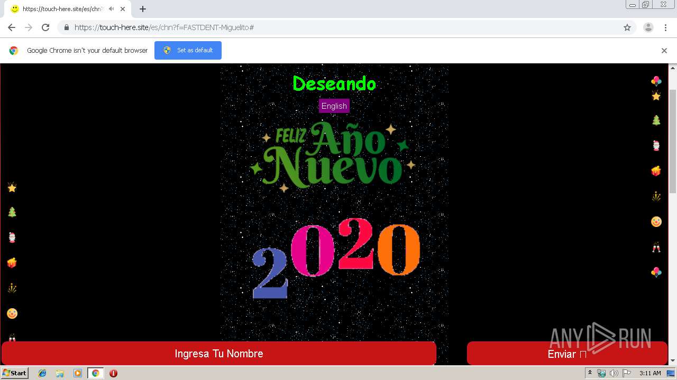Screen dimensions: 677x380
Task: Click the Deseando heading text
Action: click(x=334, y=83)
